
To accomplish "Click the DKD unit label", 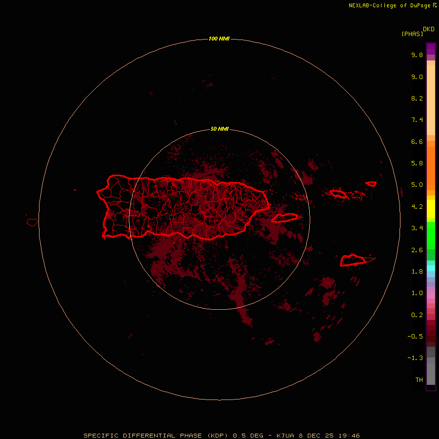I will pyautogui.click(x=429, y=29).
